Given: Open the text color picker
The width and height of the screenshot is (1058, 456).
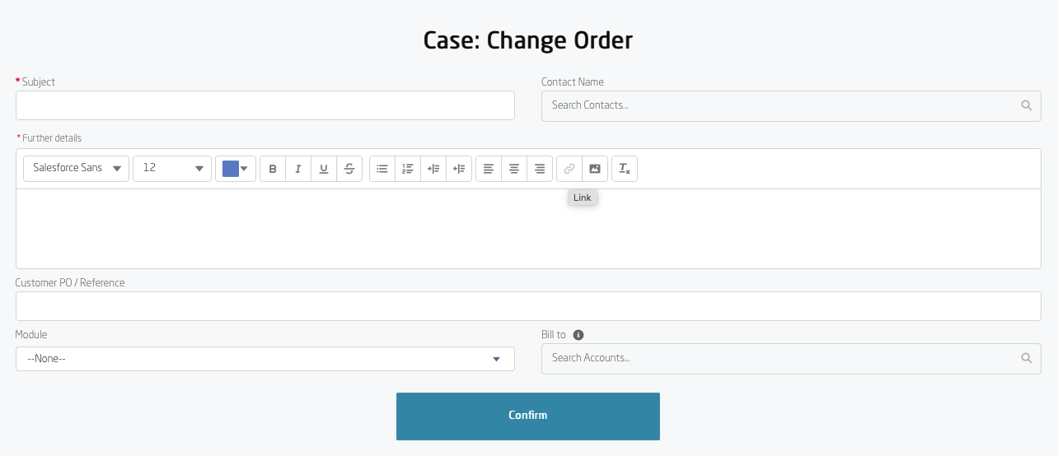Looking at the screenshot, I should coord(236,169).
